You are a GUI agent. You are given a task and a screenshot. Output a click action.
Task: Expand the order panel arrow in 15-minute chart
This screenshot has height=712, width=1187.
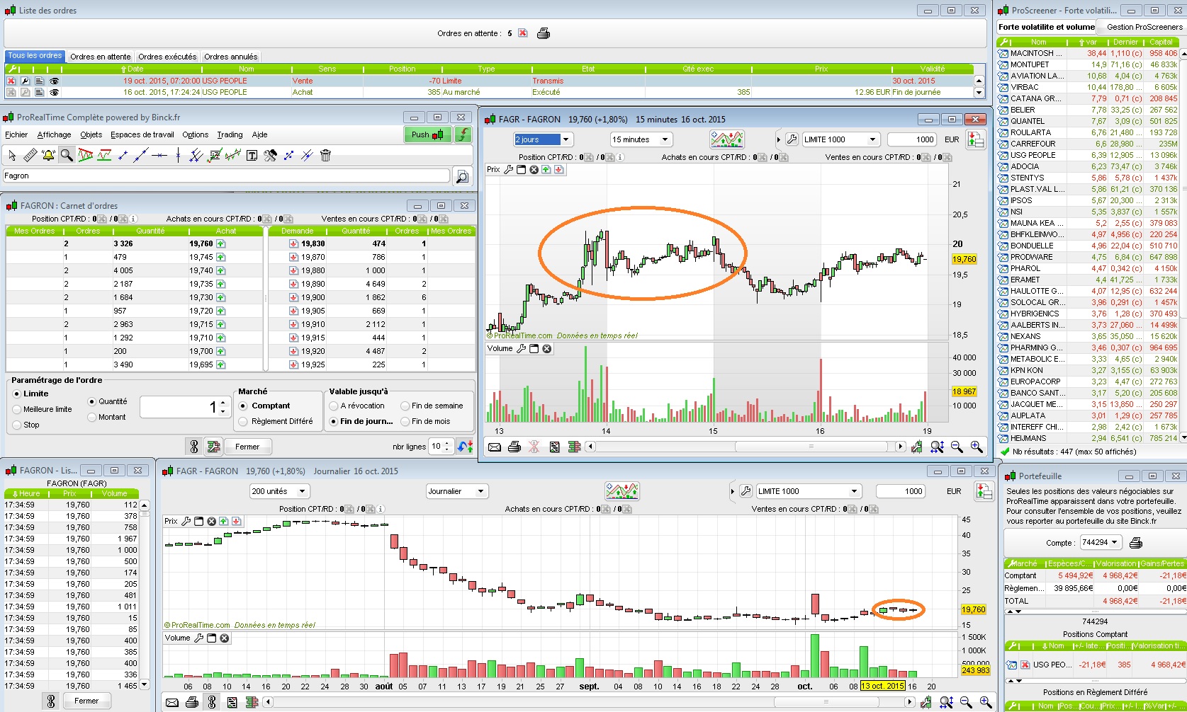tap(779, 139)
